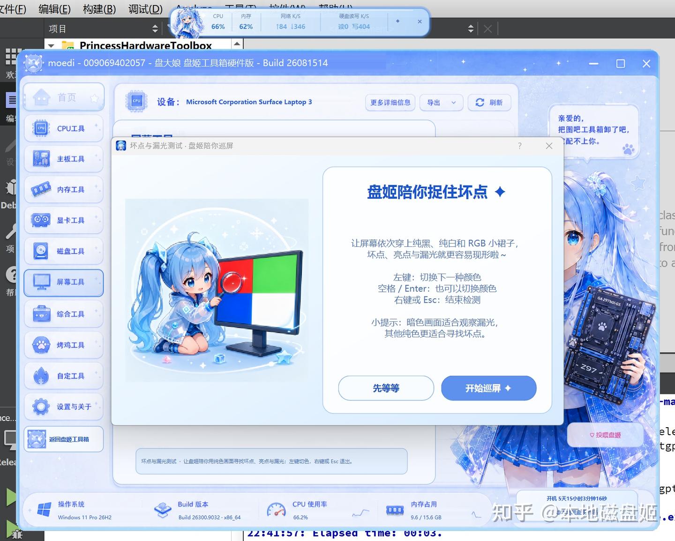Click the hard disk icon beside 磁盘工具
Screen dimensions: 675x541
[41, 251]
